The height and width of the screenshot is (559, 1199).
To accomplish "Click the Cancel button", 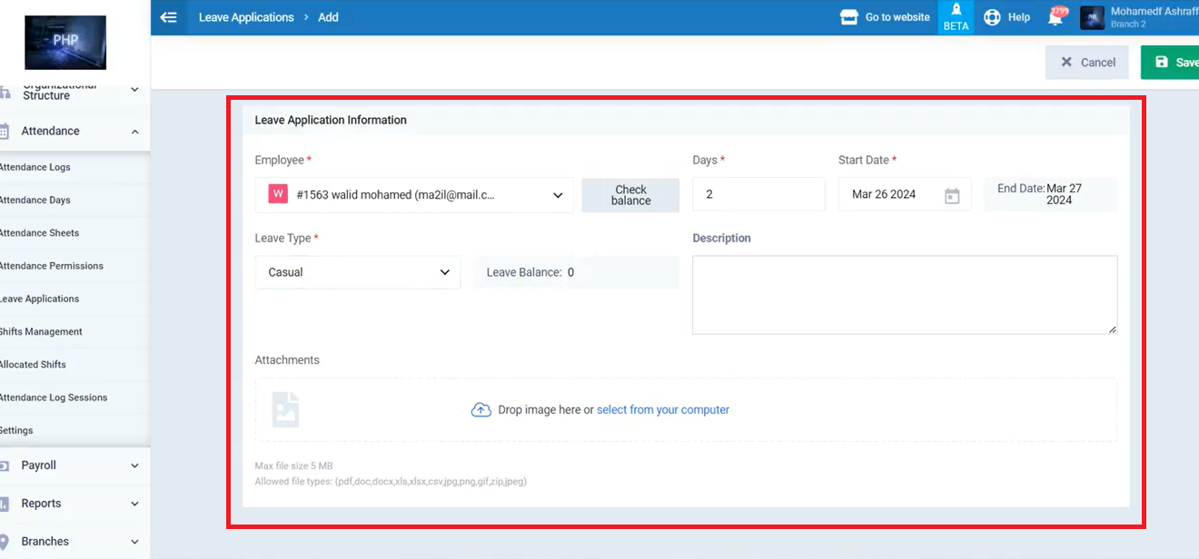I will tap(1086, 63).
